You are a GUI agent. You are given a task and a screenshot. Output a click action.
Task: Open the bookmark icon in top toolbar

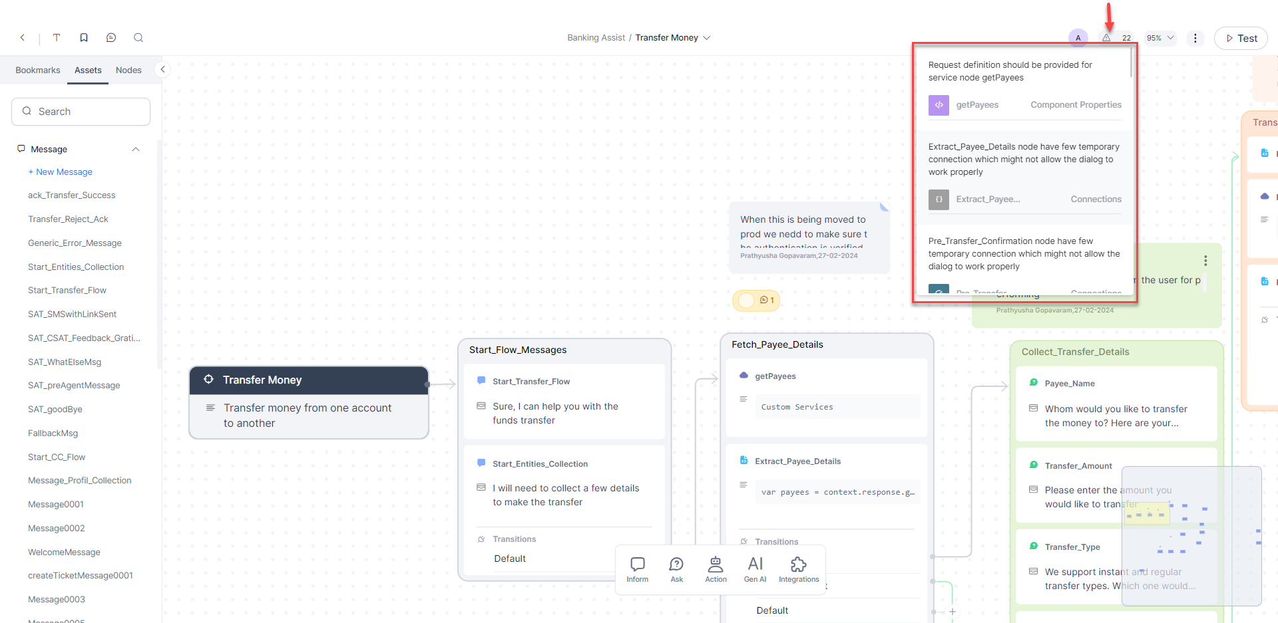click(x=84, y=38)
